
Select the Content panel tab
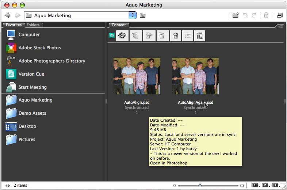(x=119, y=25)
